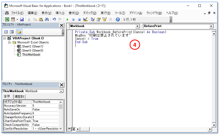
Task: Click the code window scroll down arrow
Action: (x=214, y=125)
